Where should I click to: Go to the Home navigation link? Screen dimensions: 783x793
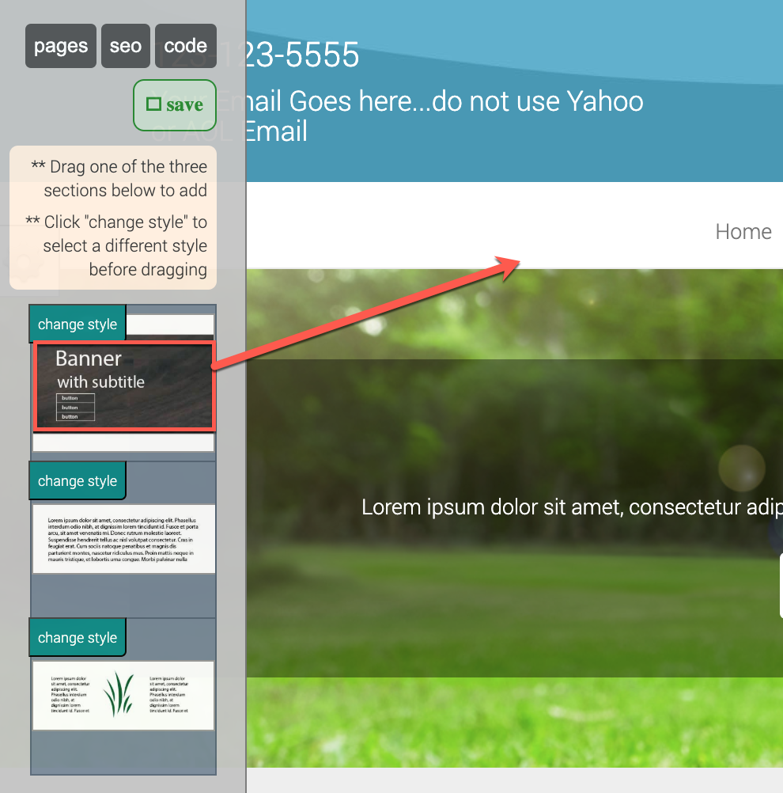tap(743, 232)
